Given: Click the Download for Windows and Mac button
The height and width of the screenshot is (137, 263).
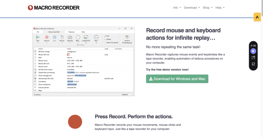Looking at the screenshot, I should pos(177,79).
